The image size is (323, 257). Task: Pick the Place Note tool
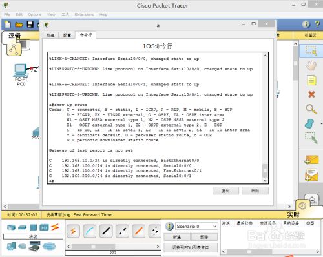[x=311, y=80]
